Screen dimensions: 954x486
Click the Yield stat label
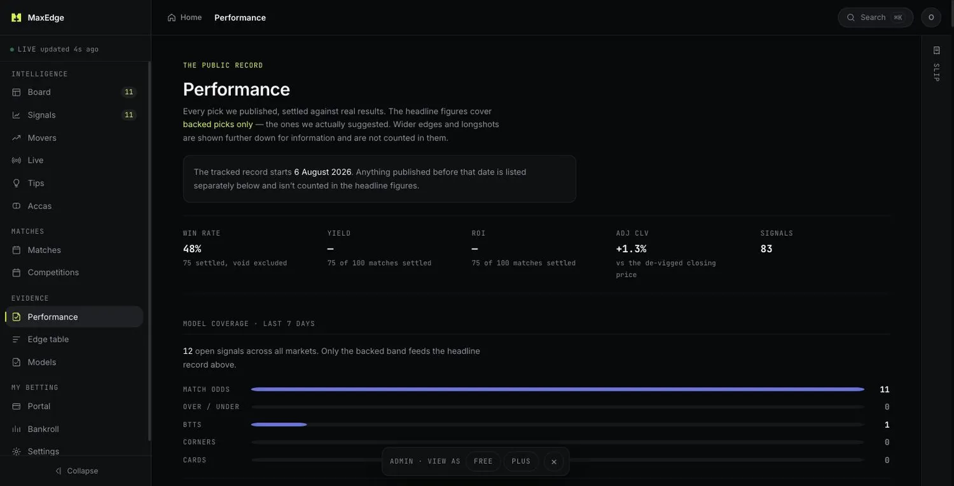tap(339, 233)
